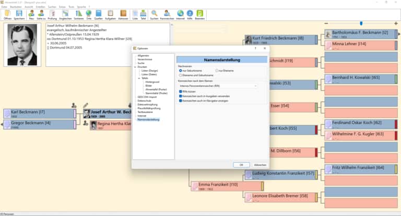Open the Erstellen menu
The height and width of the screenshot is (216, 401).
pyautogui.click(x=40, y=7)
